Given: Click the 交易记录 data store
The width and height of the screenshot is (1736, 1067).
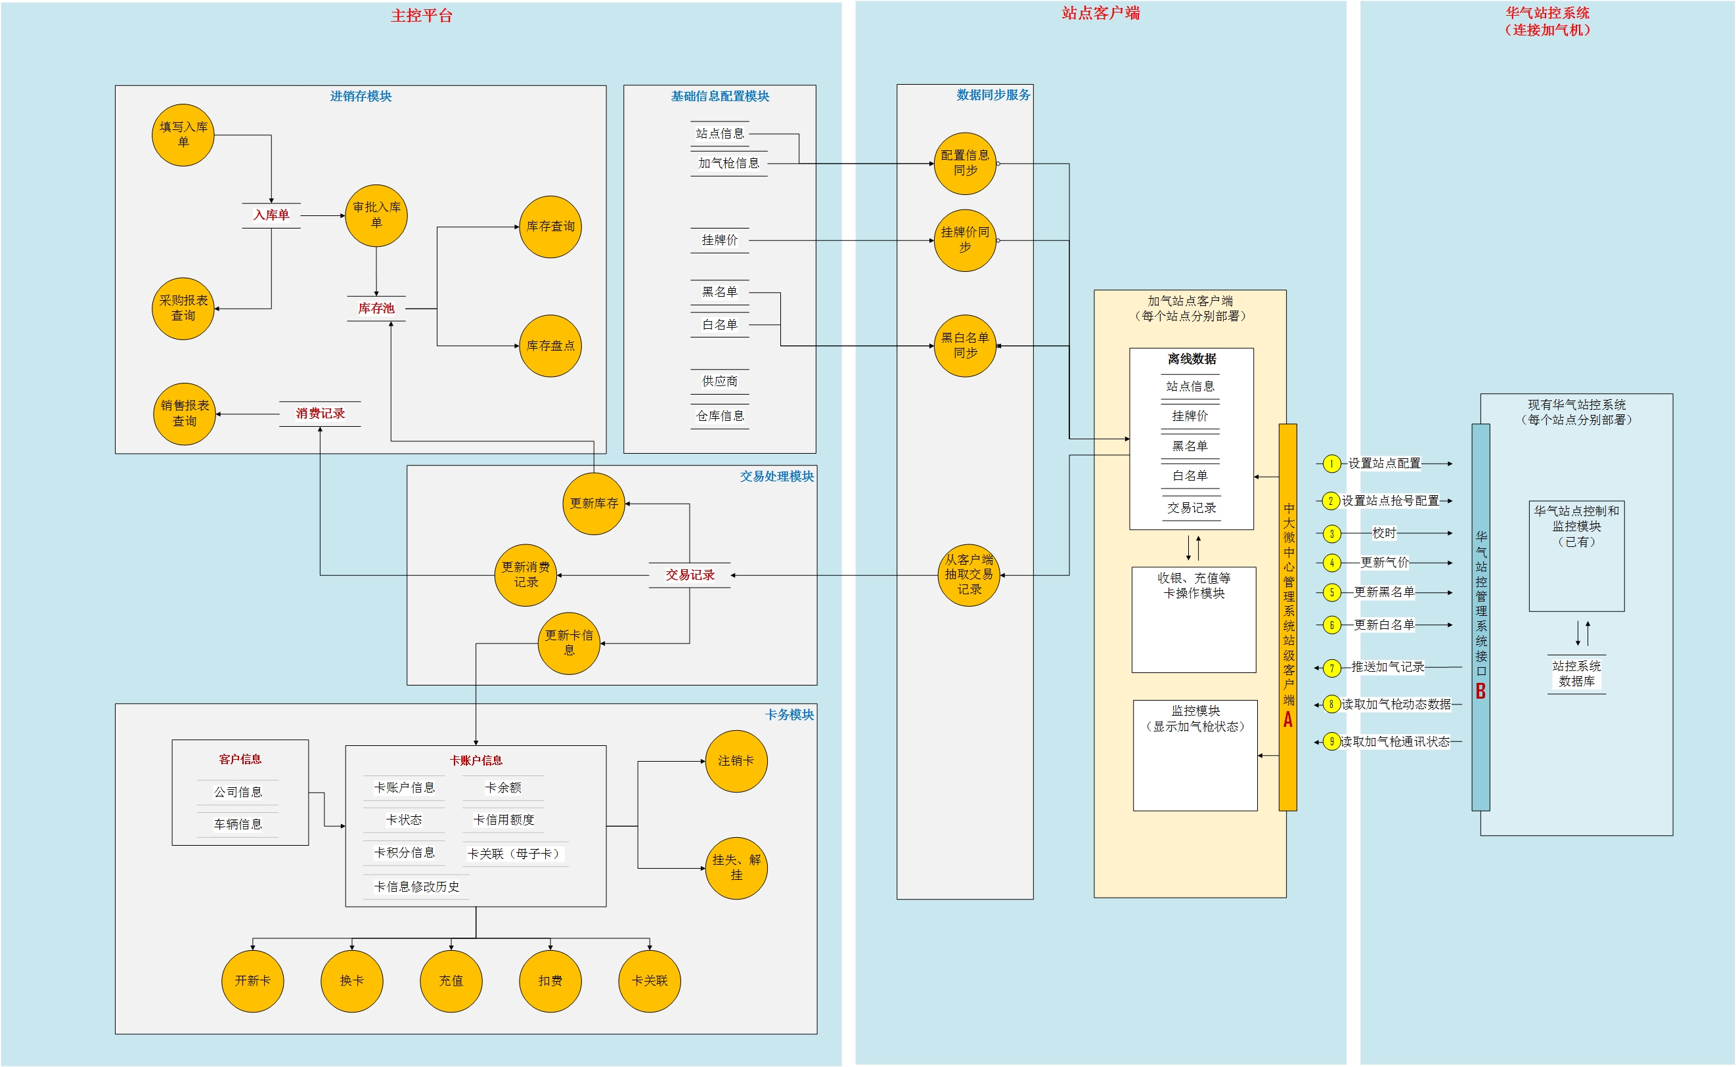Looking at the screenshot, I should [x=690, y=575].
